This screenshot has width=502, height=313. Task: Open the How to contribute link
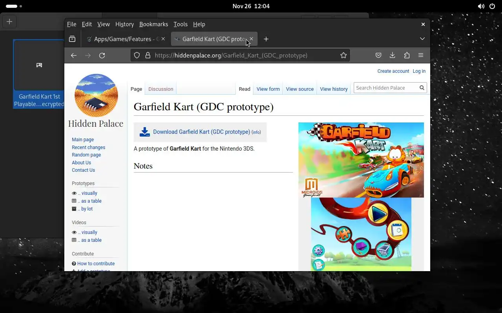click(x=96, y=264)
